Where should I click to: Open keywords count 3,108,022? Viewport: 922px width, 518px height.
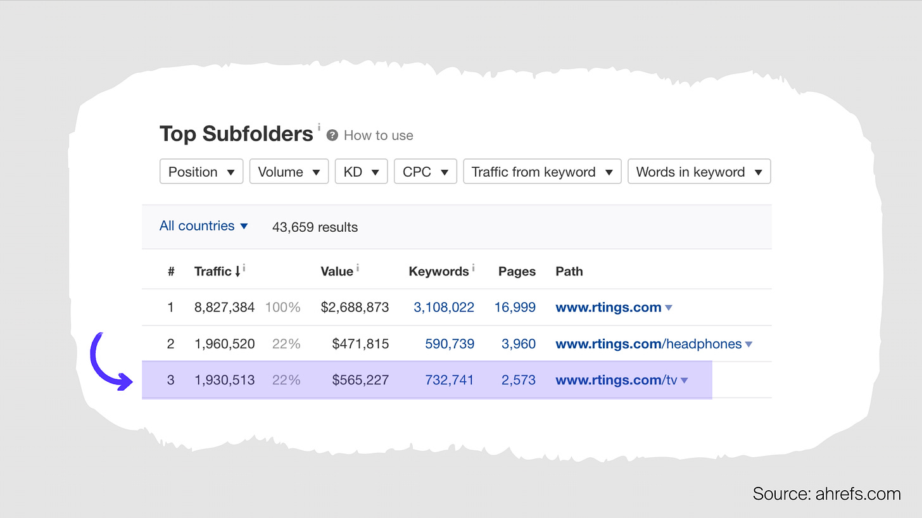(x=444, y=307)
